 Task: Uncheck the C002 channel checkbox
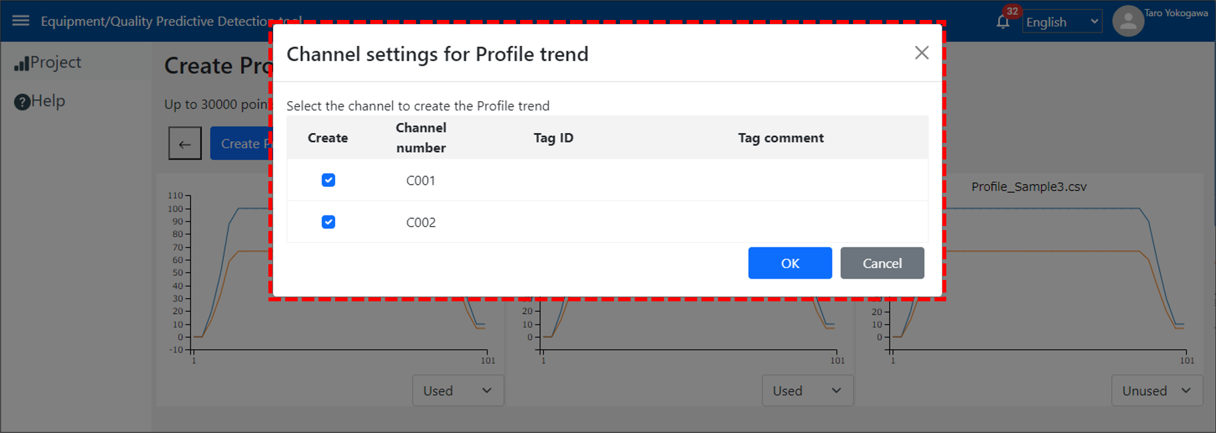(x=328, y=222)
